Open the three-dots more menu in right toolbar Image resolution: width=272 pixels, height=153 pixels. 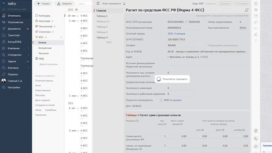pyautogui.click(x=256, y=41)
